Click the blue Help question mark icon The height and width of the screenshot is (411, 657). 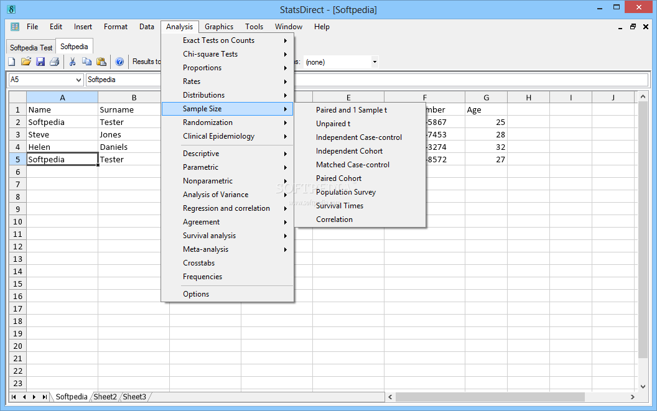point(119,62)
